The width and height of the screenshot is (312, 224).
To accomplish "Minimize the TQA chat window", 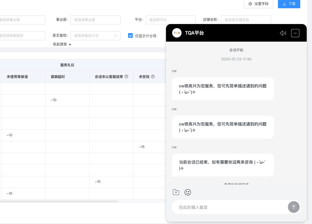I will (295, 33).
